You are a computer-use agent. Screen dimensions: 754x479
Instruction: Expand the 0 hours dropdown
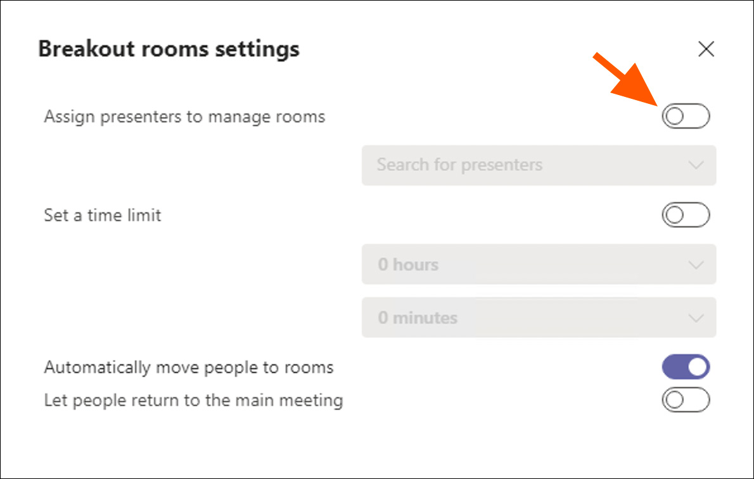[x=539, y=264]
